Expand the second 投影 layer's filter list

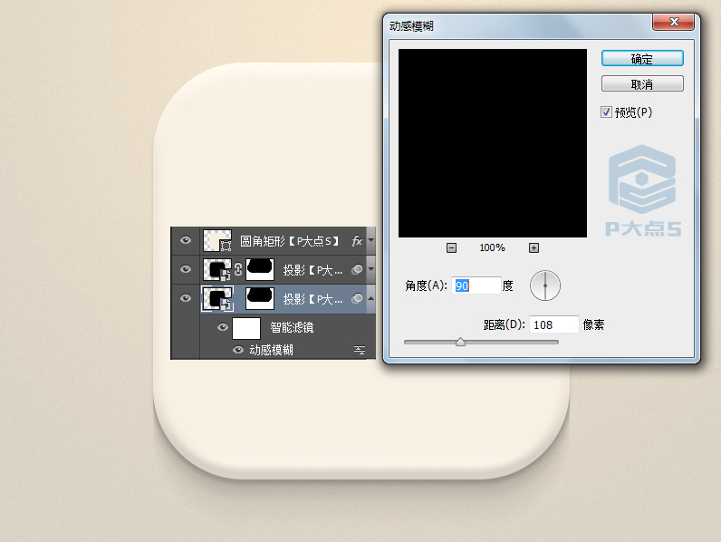pos(370,270)
